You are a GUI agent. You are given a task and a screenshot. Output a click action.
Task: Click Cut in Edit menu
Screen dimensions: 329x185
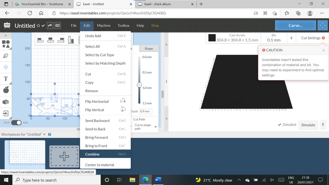(105, 74)
